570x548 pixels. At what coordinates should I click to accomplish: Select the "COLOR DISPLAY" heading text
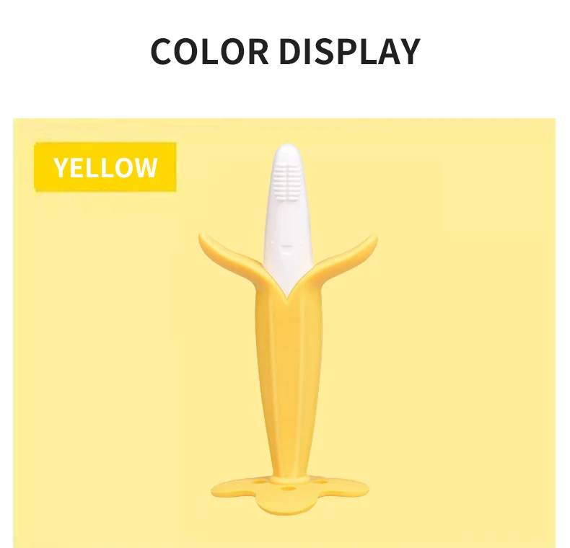point(286,52)
